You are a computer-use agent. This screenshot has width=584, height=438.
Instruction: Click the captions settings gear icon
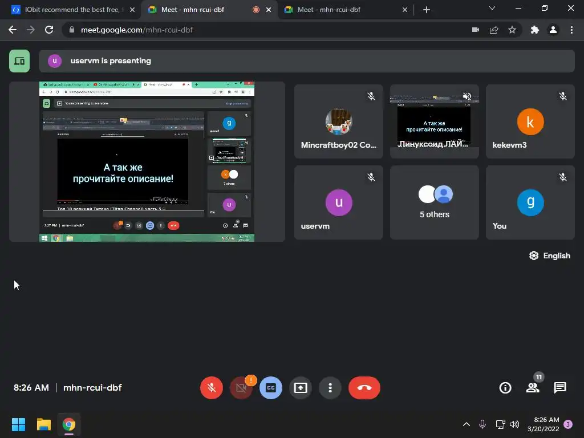click(534, 255)
